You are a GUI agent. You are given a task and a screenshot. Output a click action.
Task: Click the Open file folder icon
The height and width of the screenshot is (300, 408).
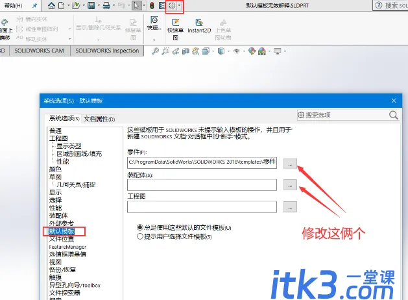click(x=76, y=5)
